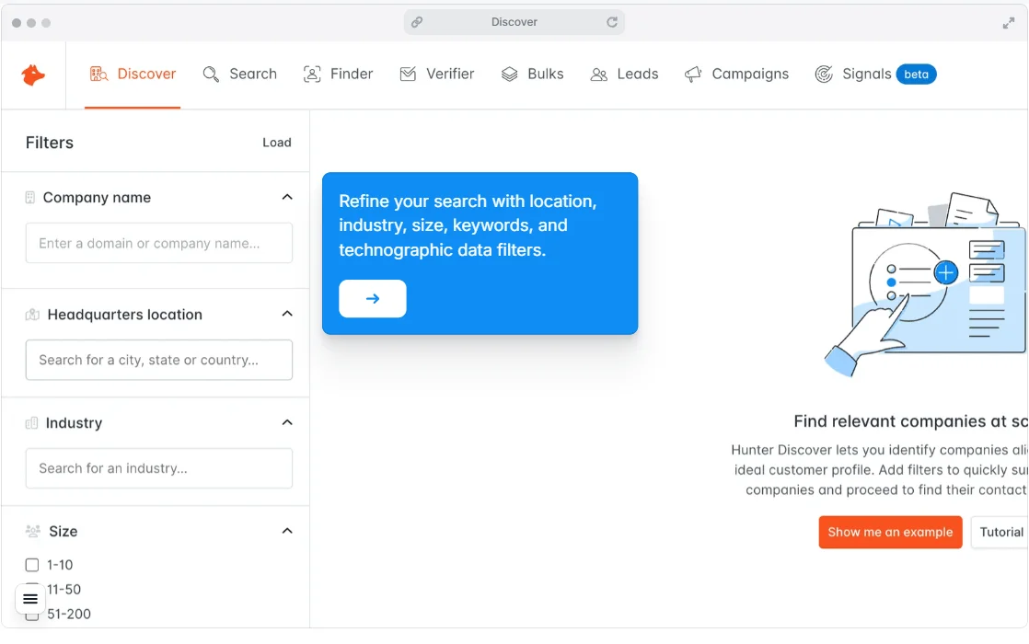Click the link icon in address bar
The image size is (1029, 644).
[417, 22]
